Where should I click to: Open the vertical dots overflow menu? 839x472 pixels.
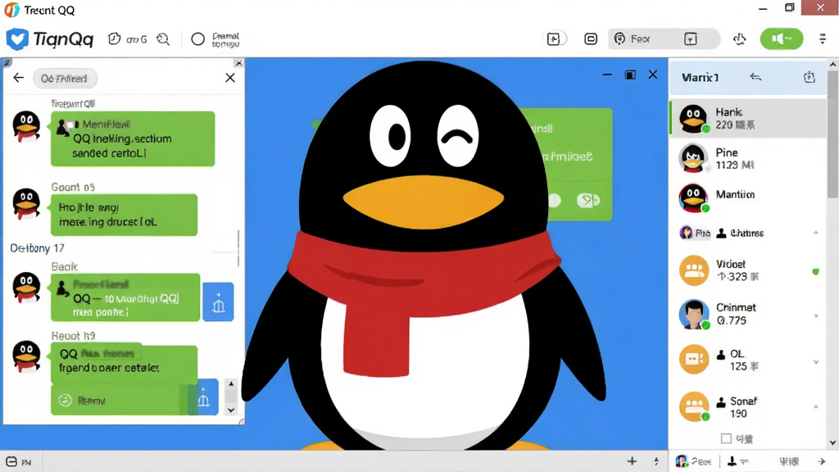(823, 39)
